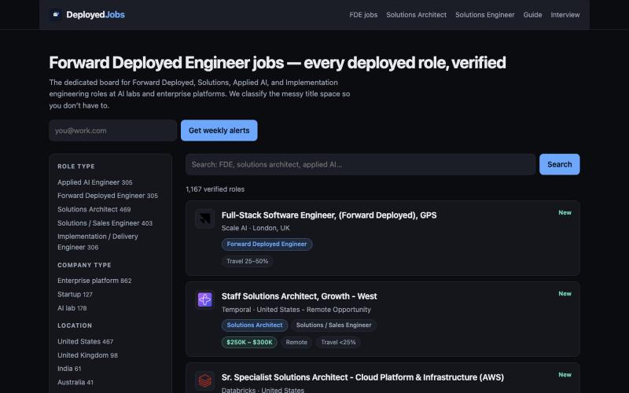The height and width of the screenshot is (393, 629).
Task: Click Get weekly alerts button
Action: point(219,130)
